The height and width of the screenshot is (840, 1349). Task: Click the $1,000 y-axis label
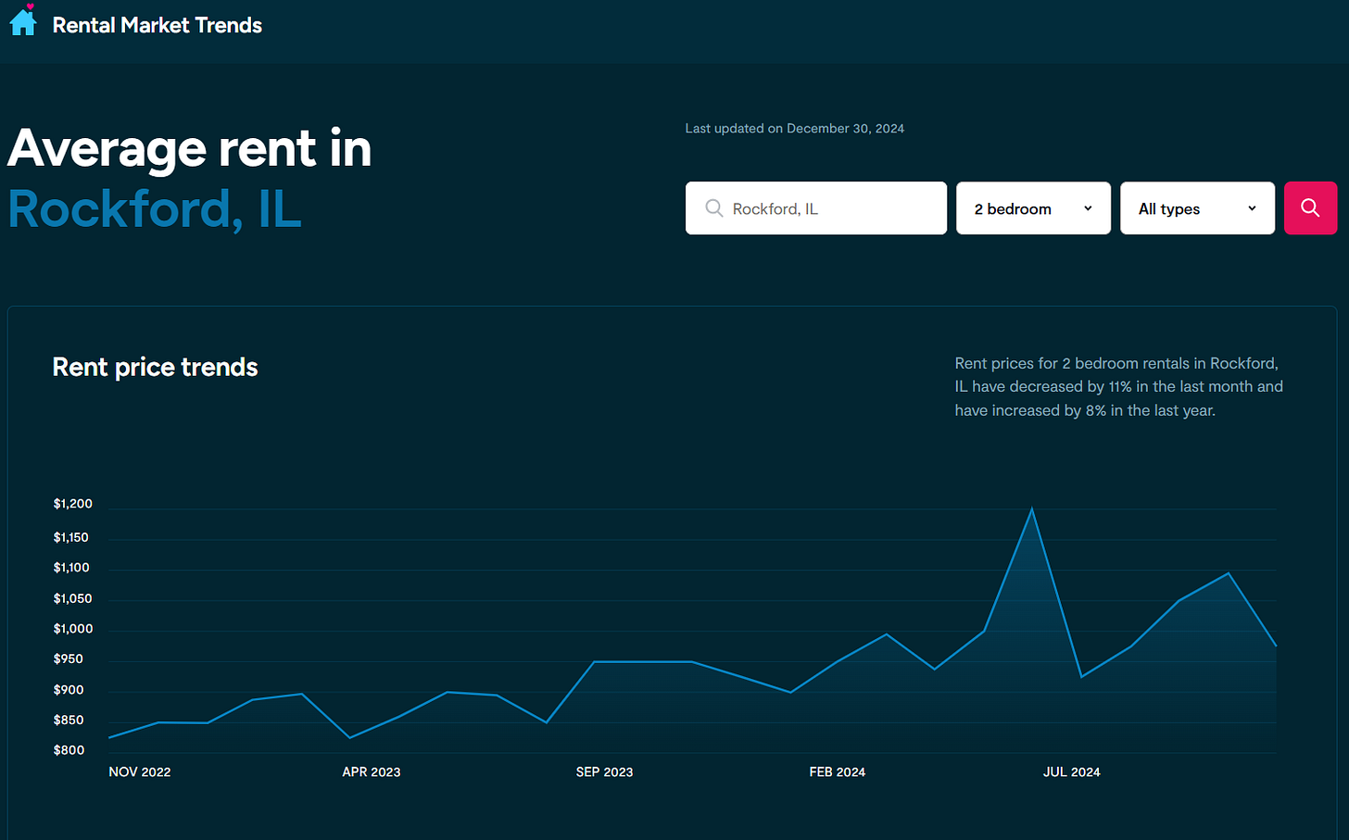click(x=73, y=629)
